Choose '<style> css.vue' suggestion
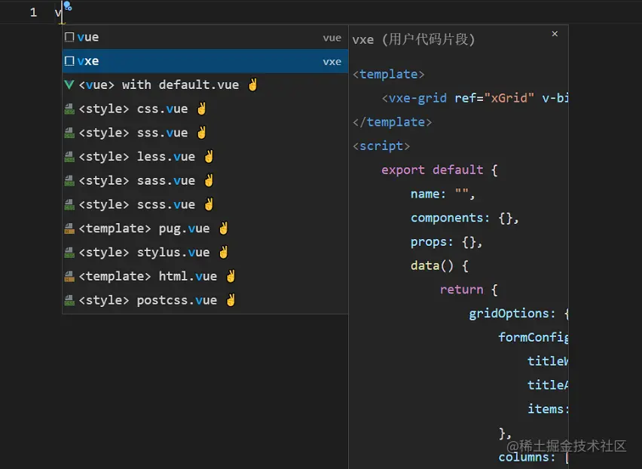Screen dimensions: 642x469 coord(205,109)
